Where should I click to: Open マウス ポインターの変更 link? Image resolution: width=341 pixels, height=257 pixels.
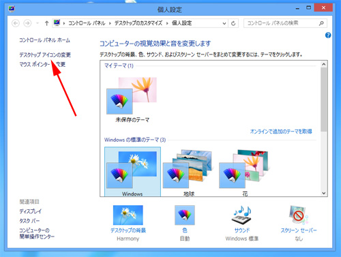click(x=42, y=64)
